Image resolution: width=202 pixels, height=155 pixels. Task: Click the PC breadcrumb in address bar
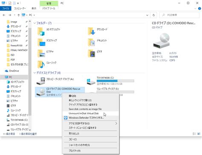tap(31, 15)
